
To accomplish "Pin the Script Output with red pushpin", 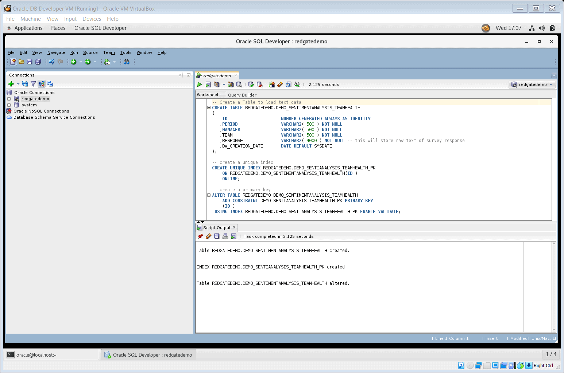I will click(200, 236).
